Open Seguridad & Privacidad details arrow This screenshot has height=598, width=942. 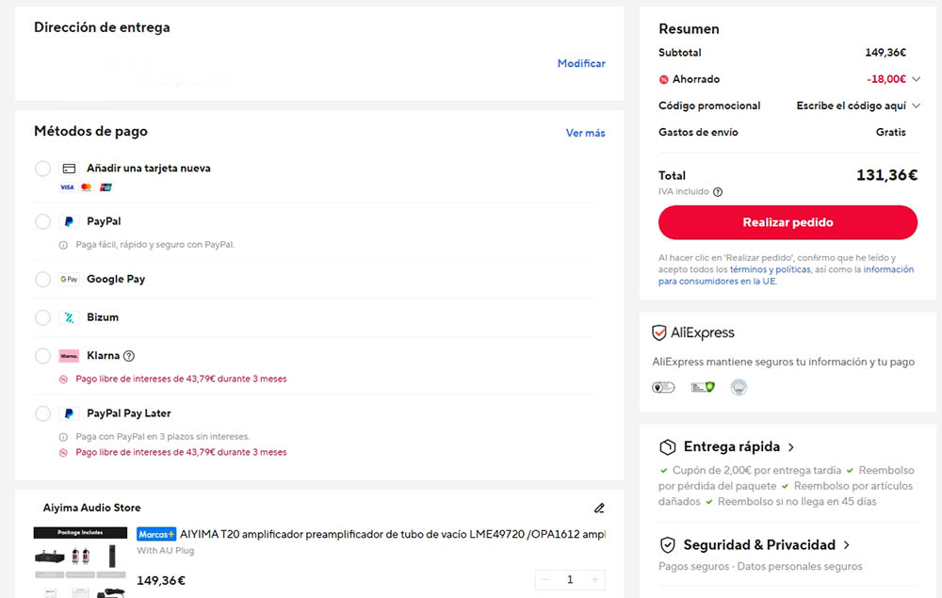pyautogui.click(x=847, y=545)
